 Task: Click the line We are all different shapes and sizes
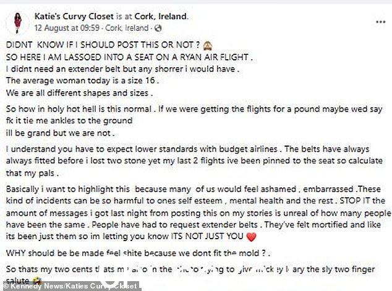point(79,93)
